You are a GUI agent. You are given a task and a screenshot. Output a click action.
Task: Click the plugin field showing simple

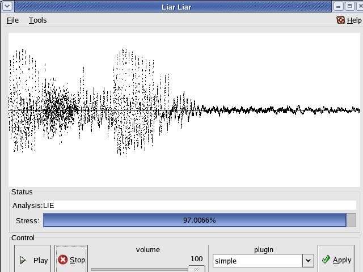coord(258,261)
